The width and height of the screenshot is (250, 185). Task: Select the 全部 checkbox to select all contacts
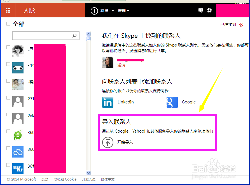(x=8, y=24)
